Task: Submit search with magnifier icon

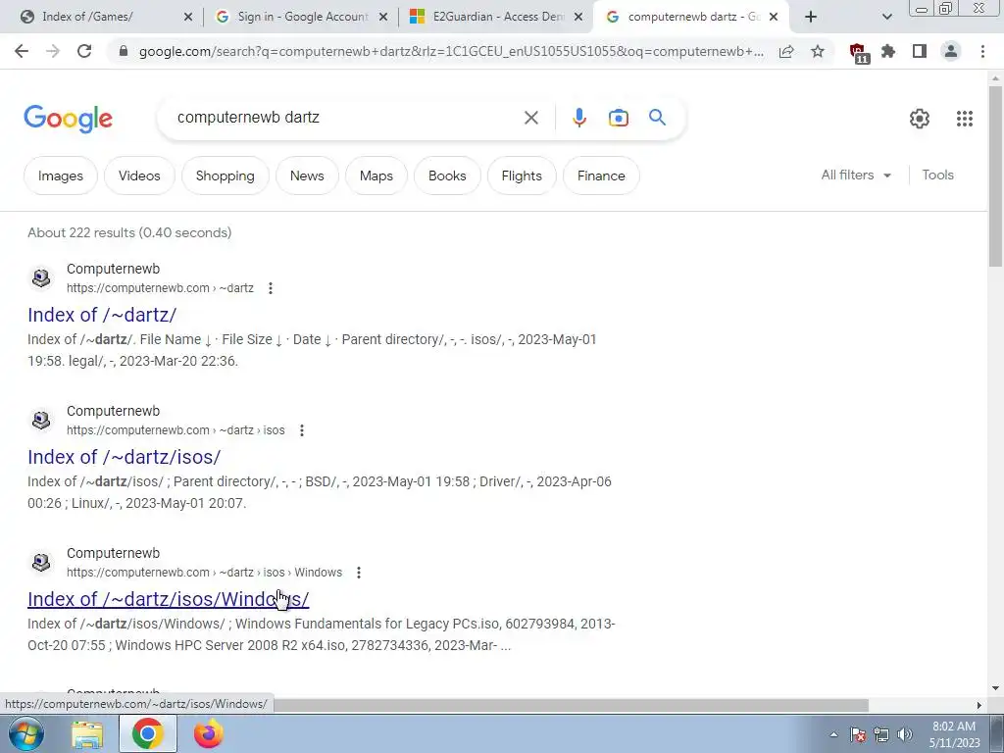Action: pos(658,118)
